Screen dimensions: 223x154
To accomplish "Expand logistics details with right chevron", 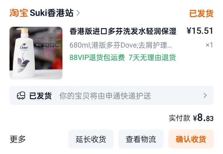I will coord(205,95).
